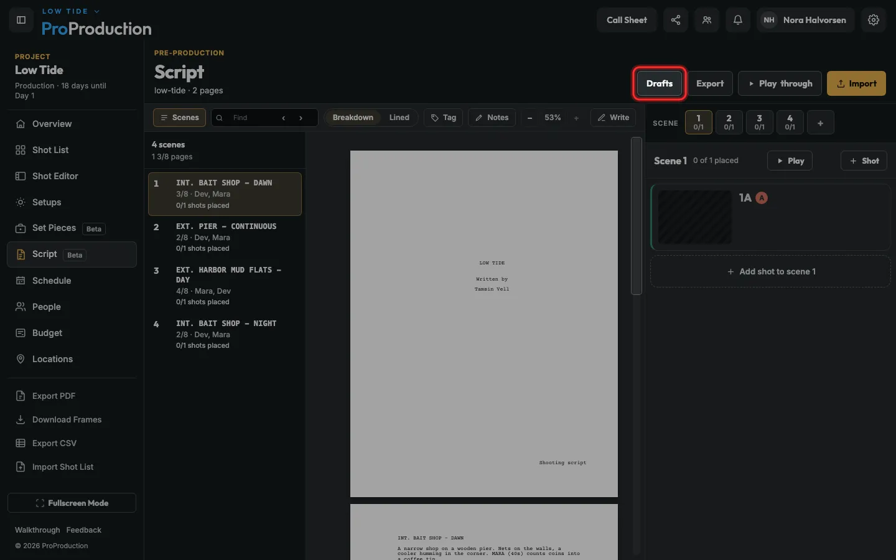Click the Export button
The image size is (896, 560).
(710, 83)
